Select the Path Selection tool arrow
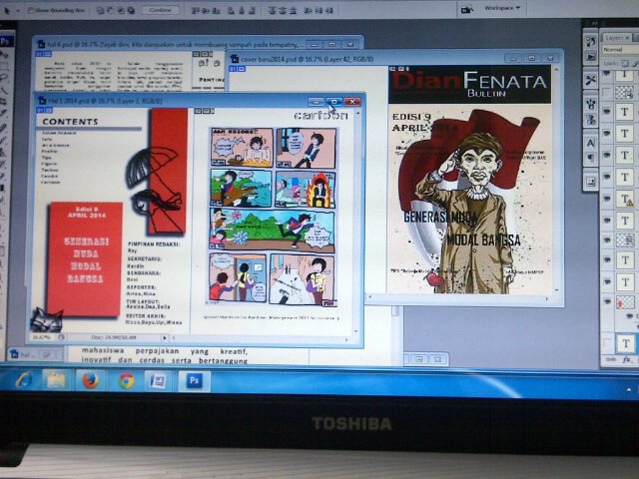639x479 pixels. click(7, 9)
